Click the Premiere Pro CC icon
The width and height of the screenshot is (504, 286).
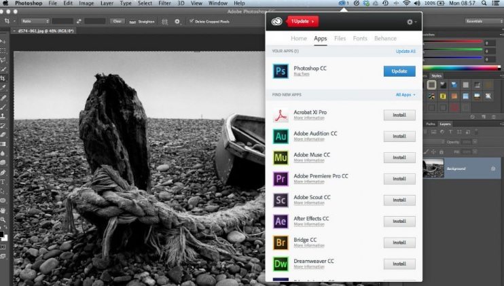tap(281, 179)
